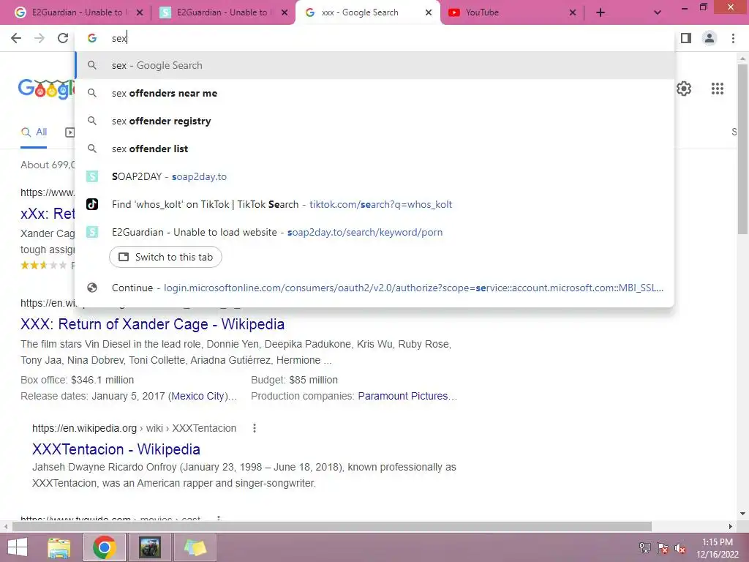Click scrollbar down arrow
749x562 pixels.
tap(742, 514)
